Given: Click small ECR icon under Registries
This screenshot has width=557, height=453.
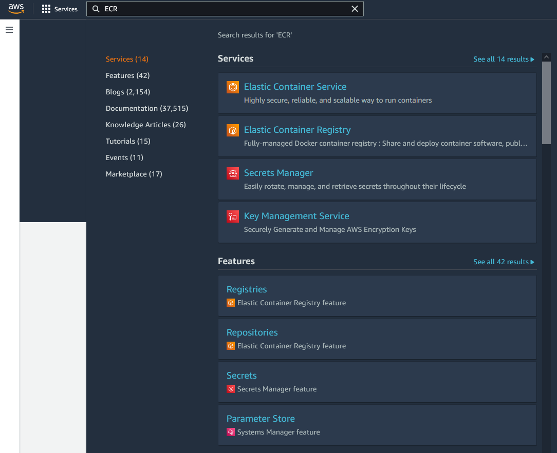Looking at the screenshot, I should click(x=231, y=303).
